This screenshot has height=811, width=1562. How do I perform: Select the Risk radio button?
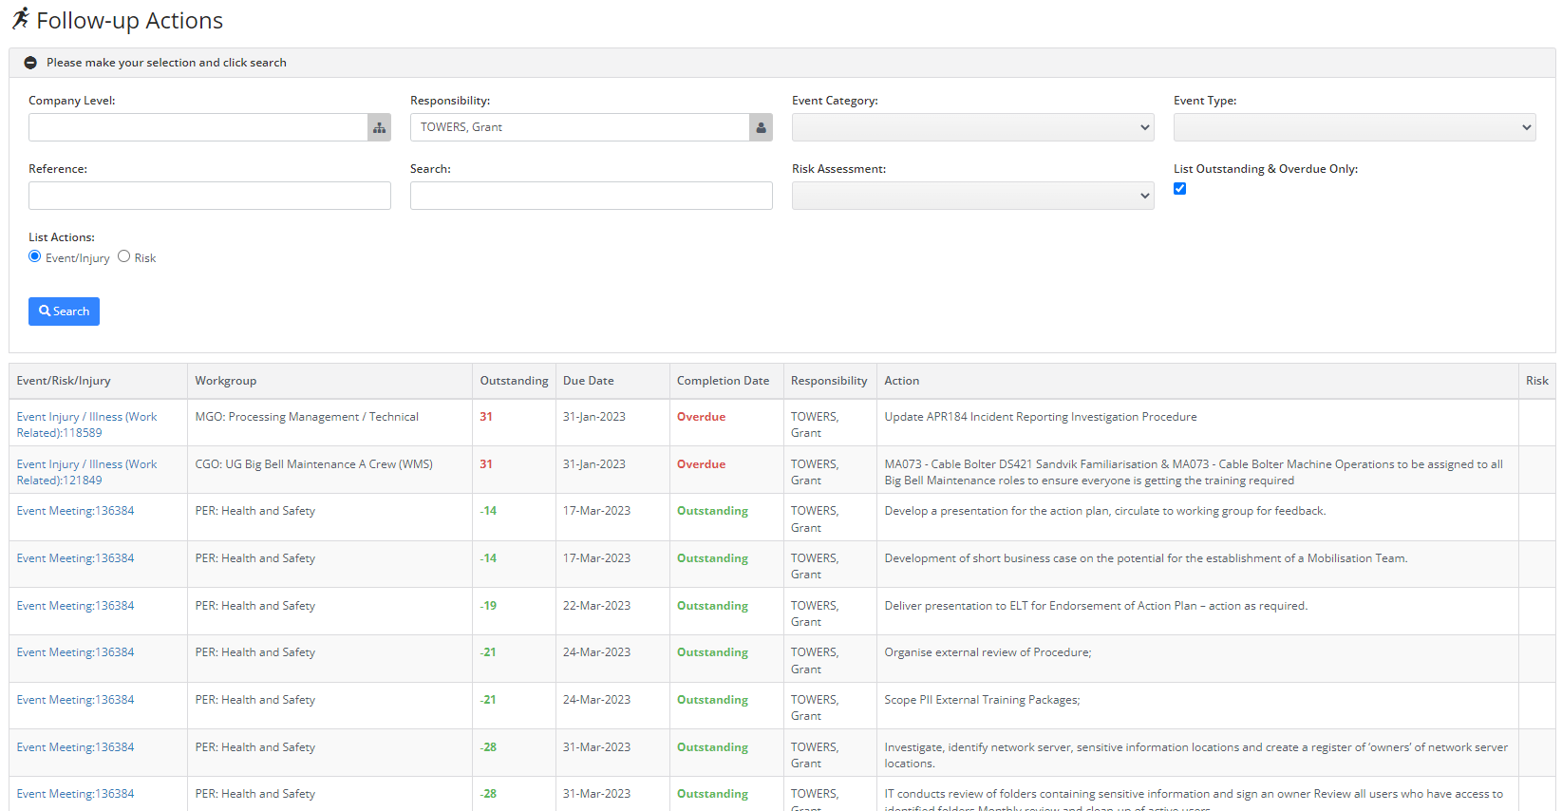pos(123,256)
